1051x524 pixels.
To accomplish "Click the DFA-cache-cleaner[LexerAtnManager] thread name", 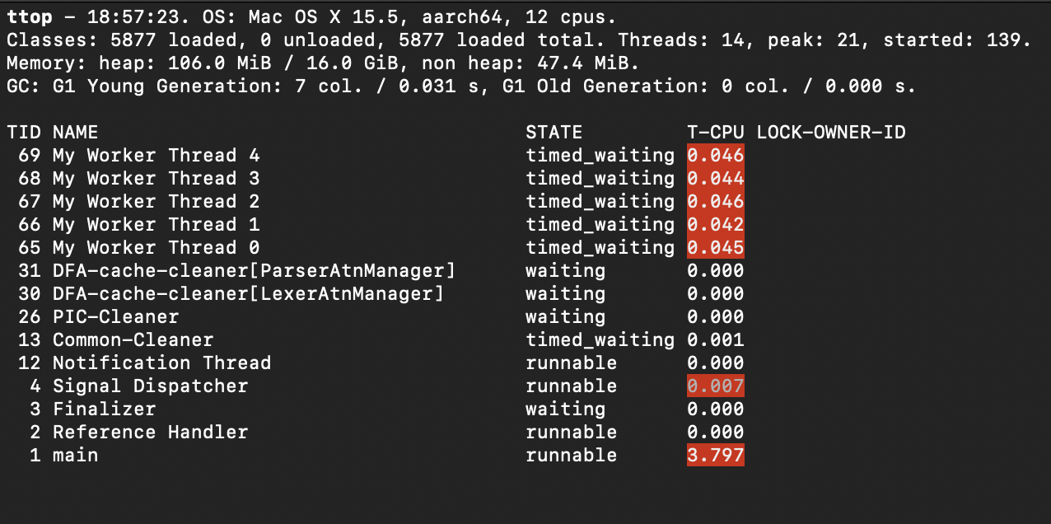I will (x=248, y=294).
